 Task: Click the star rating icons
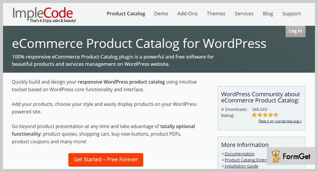265,115
